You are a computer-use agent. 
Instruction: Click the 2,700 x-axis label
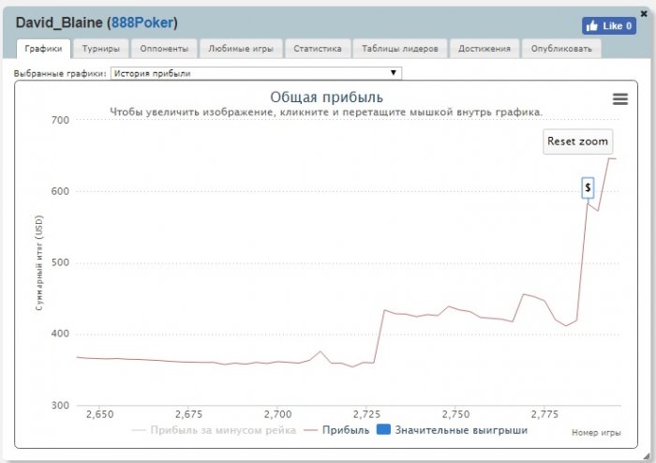tap(277, 414)
